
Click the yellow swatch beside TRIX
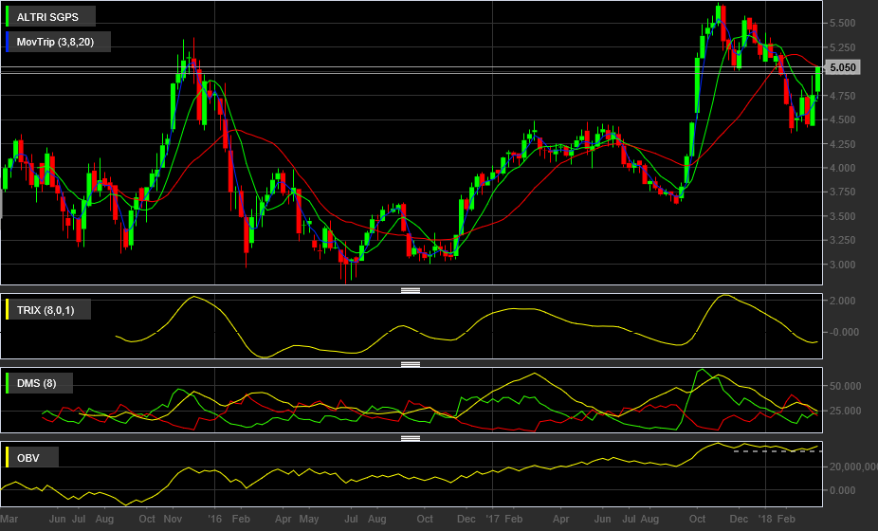[x=8, y=310]
